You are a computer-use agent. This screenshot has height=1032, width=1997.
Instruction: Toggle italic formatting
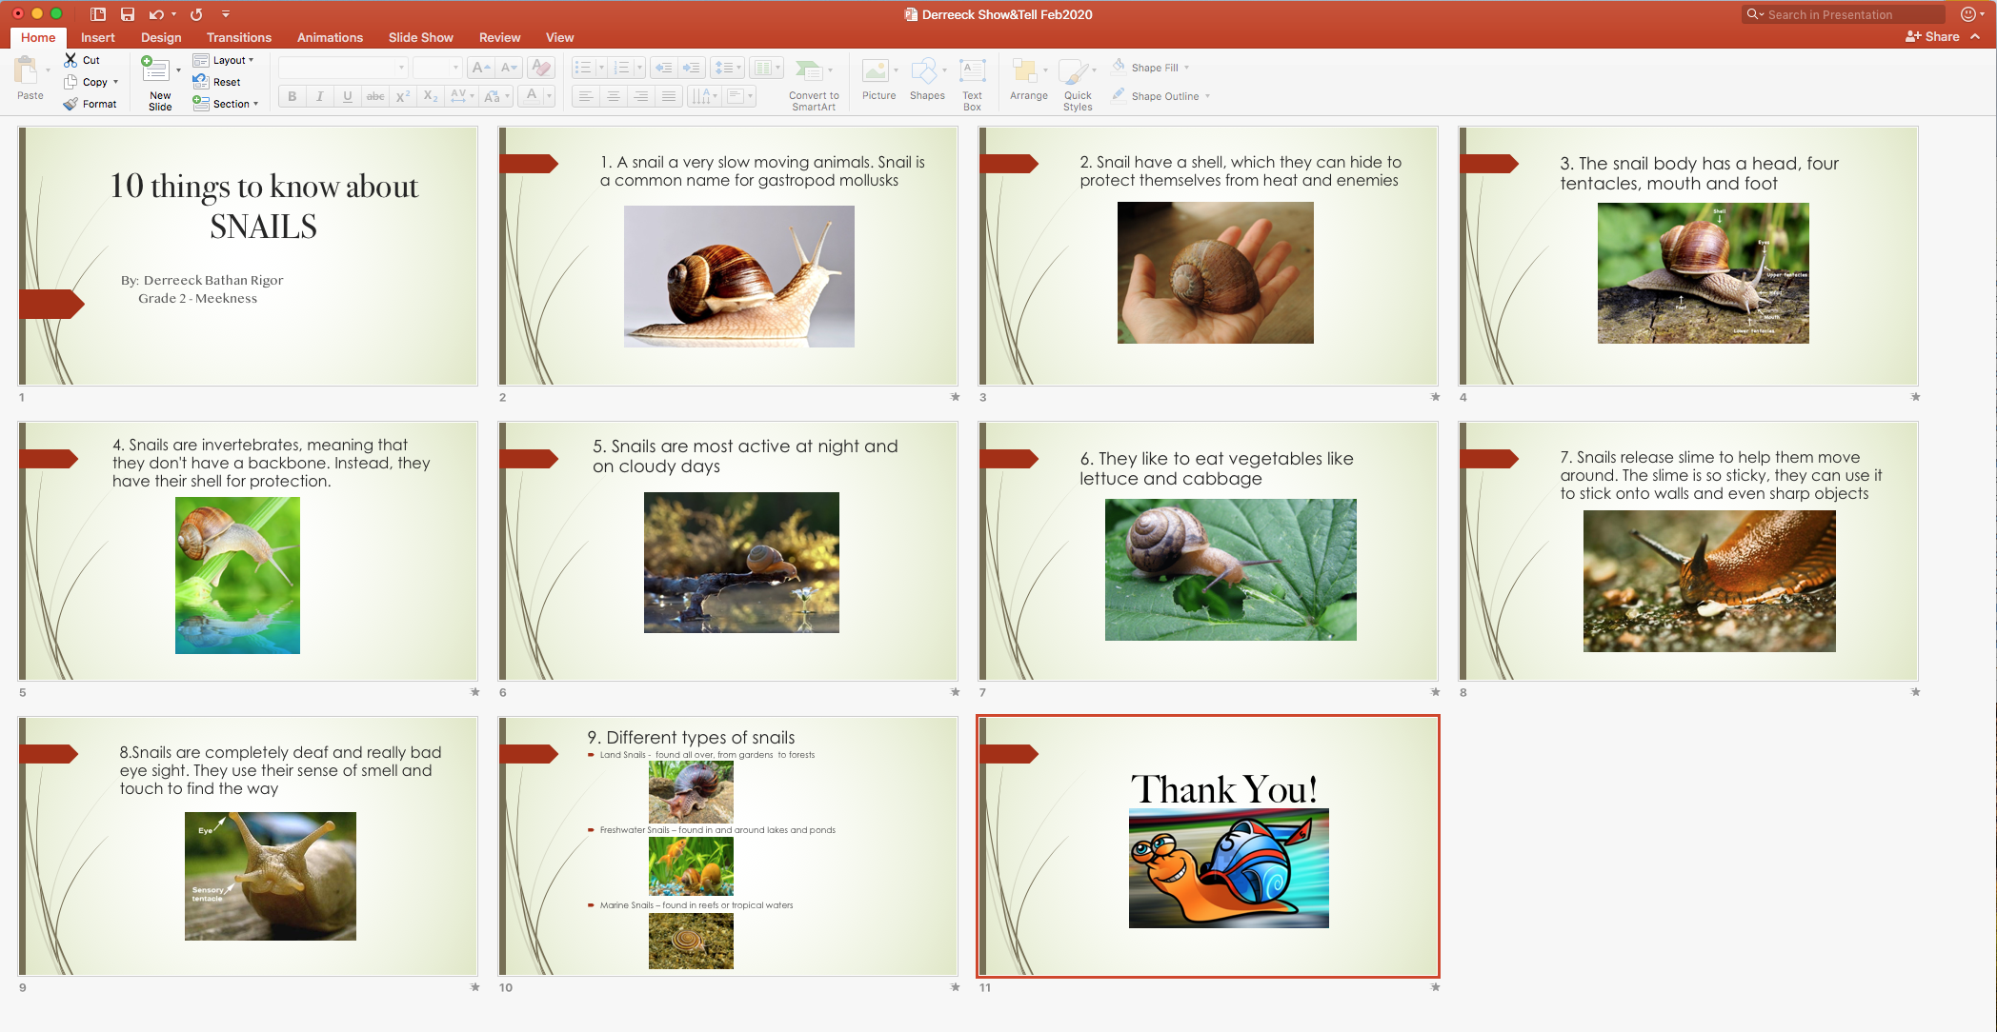click(x=320, y=96)
